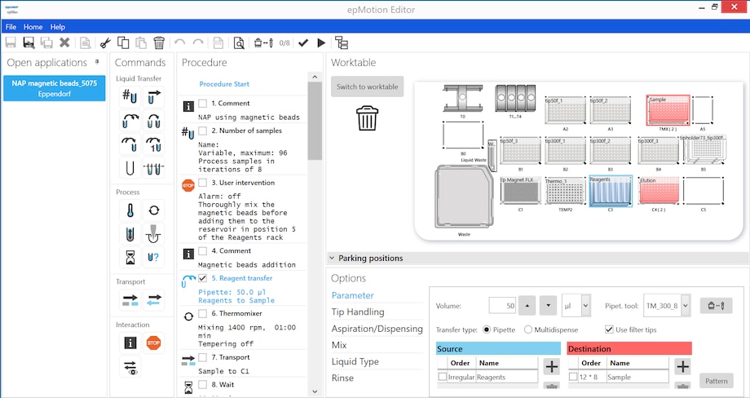Screen dimensions: 750x398
Task: Click the trash delete icon in toolbar
Action: (x=159, y=42)
